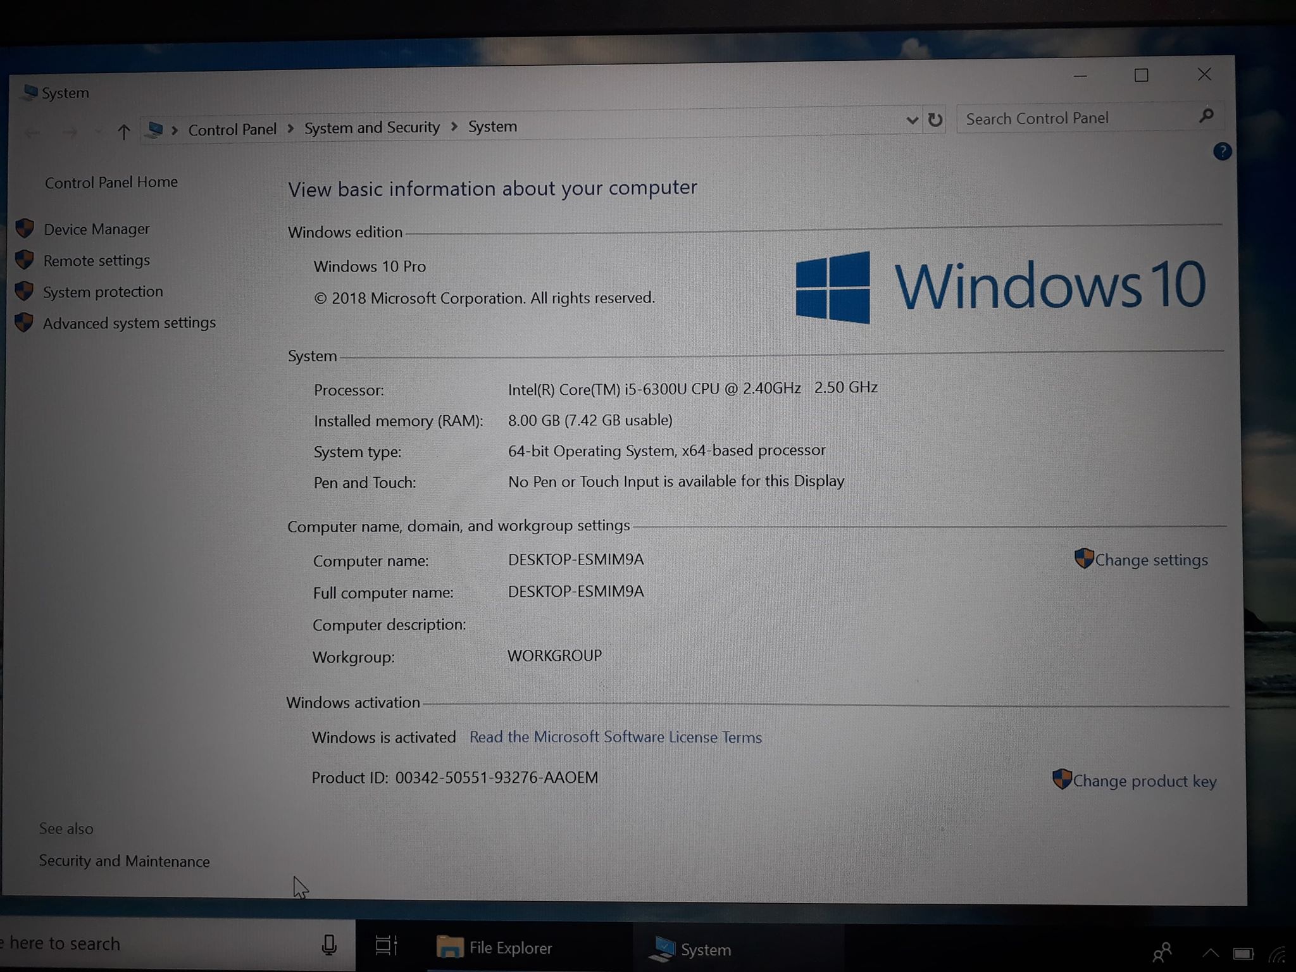Image resolution: width=1296 pixels, height=972 pixels.
Task: Click the taskbar microphone icon
Action: point(329,945)
